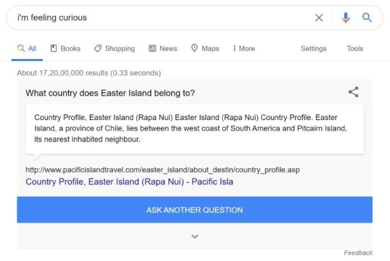Screen dimensions: 390x261
Task: Clear the search box with the X icon
Action: point(319,18)
